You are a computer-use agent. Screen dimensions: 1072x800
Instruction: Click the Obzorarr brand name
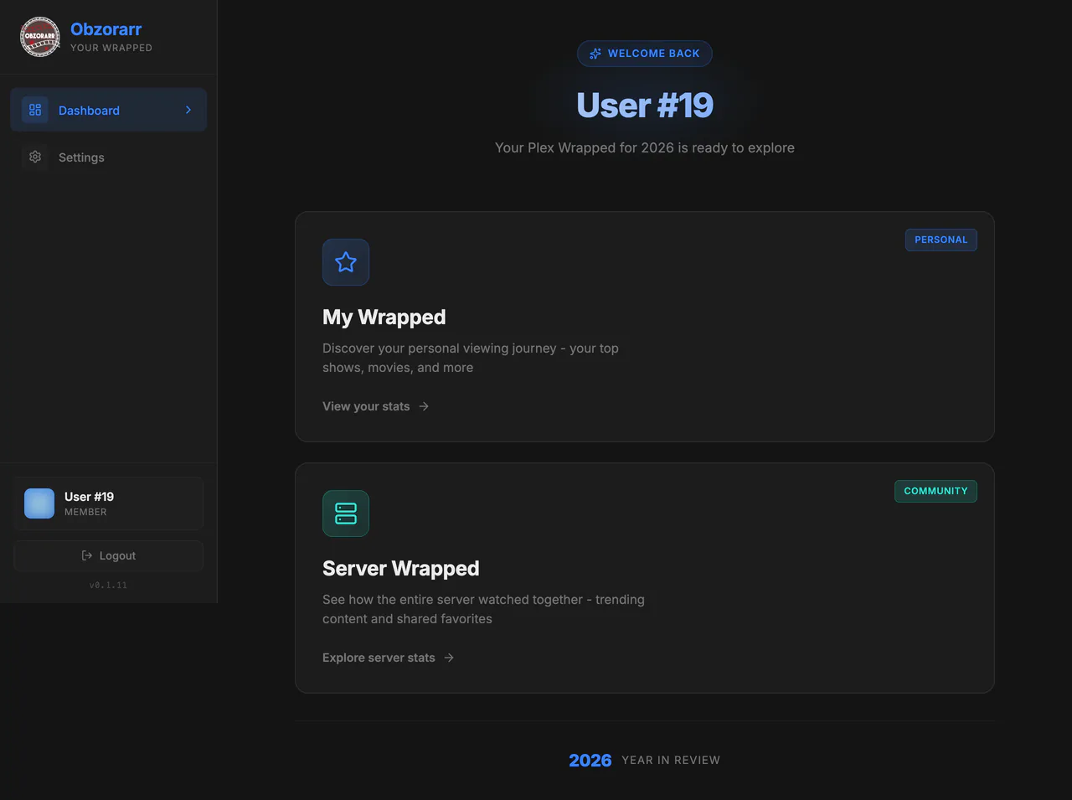coord(106,29)
